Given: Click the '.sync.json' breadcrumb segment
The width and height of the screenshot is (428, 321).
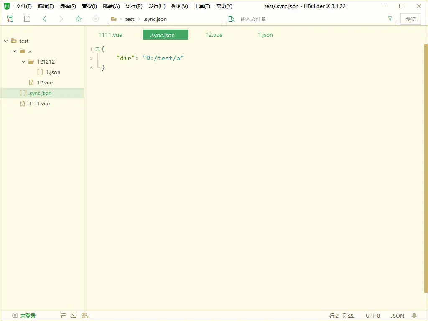Looking at the screenshot, I should [x=155, y=19].
